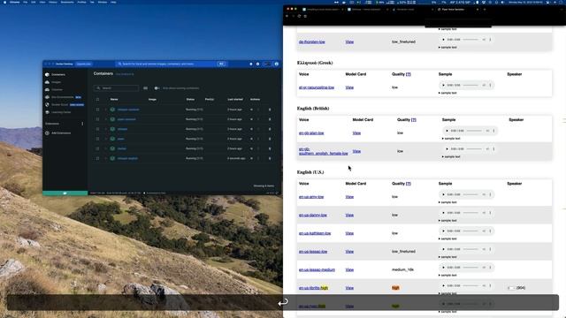This screenshot has width=566, height=318.
Task: Click View model card for en-us-amy-low
Action: click(x=349, y=197)
